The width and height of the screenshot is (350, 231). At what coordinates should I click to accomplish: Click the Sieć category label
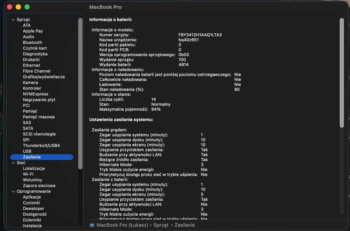(x=21, y=163)
